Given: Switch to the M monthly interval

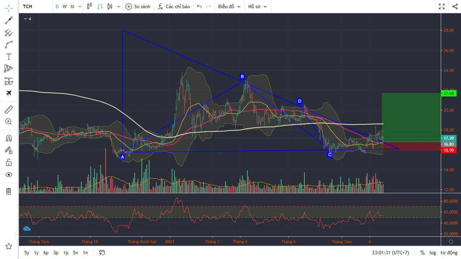Looking at the screenshot, I should [72, 6].
